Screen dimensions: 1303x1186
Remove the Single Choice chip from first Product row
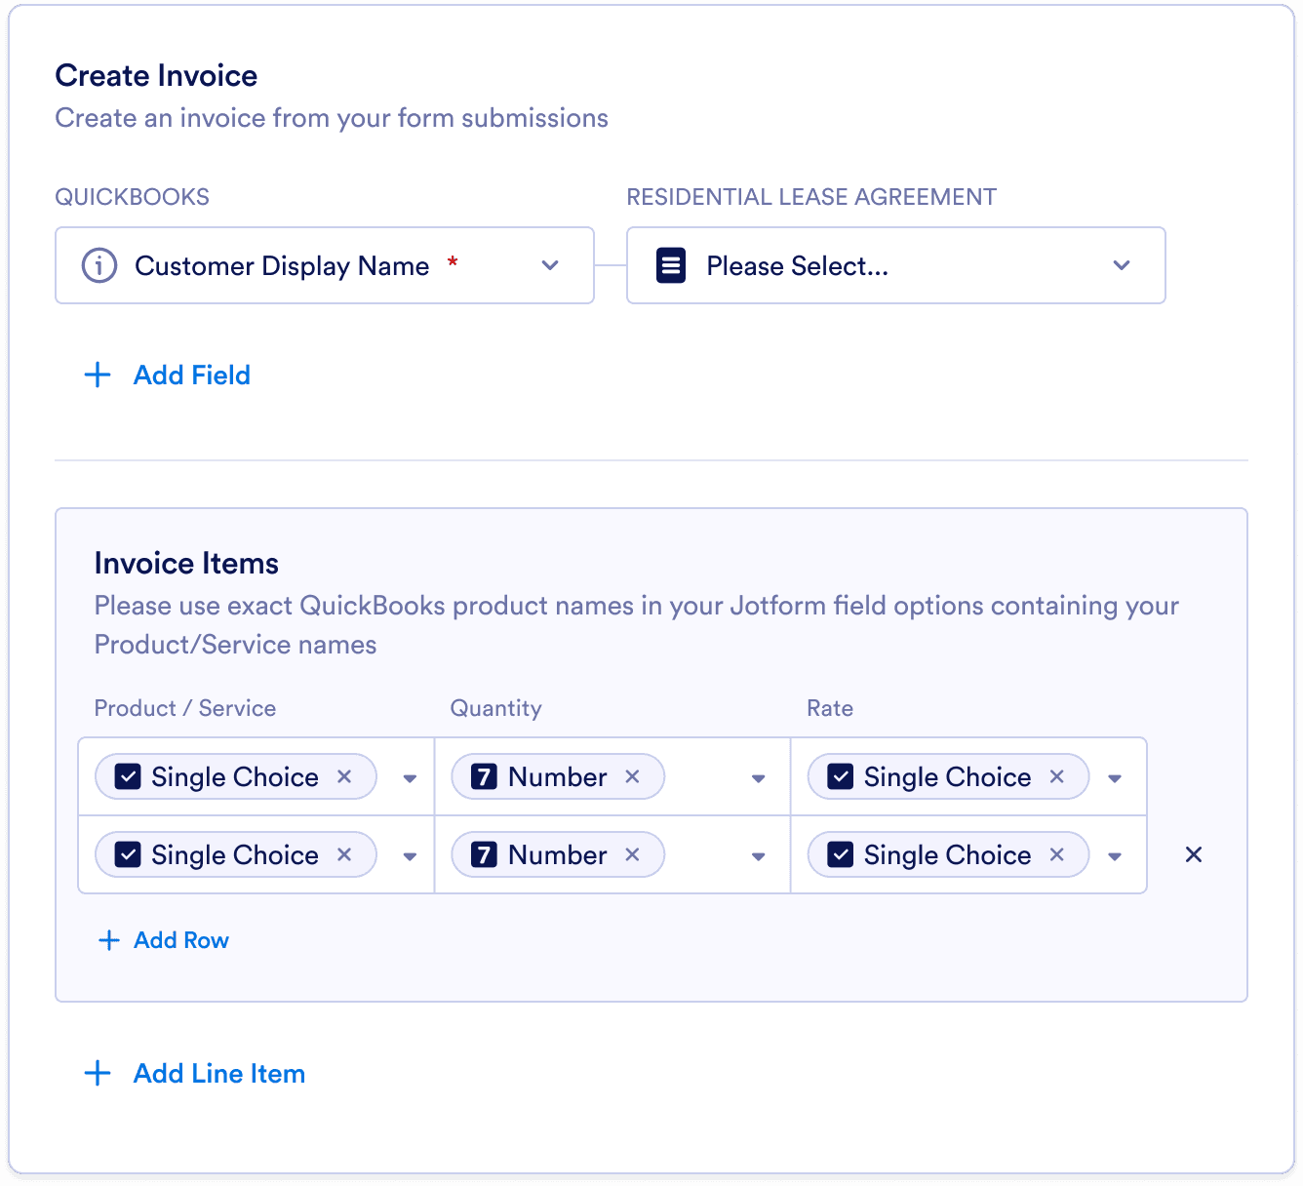pos(344,776)
